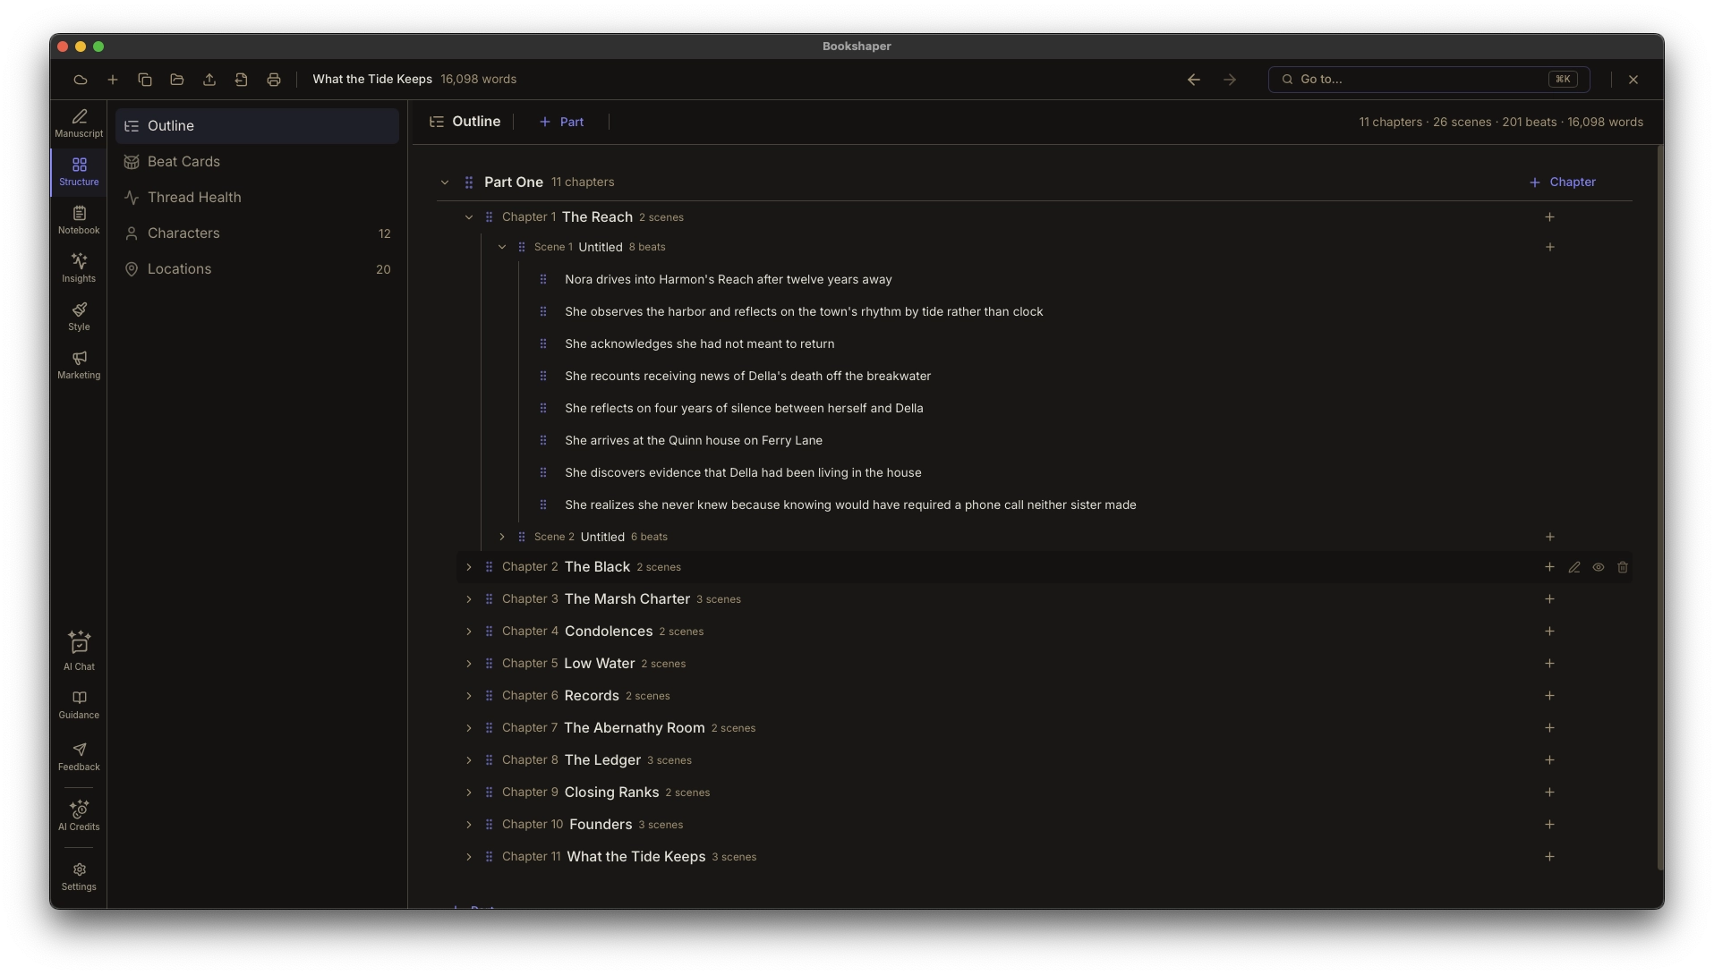
Task: Add beat to Scene 2 Untitled
Action: [x=1549, y=537]
